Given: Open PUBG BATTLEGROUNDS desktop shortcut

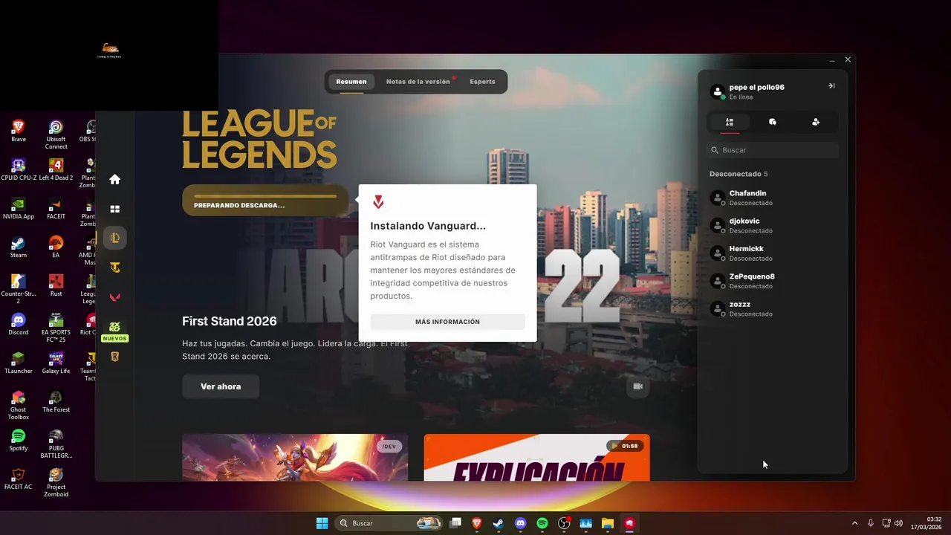Looking at the screenshot, I should (56, 444).
